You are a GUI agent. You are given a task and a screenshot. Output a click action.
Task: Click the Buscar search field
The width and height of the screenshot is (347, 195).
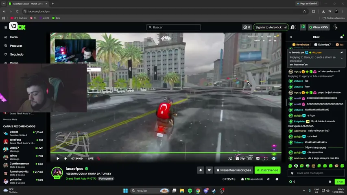(x=173, y=27)
